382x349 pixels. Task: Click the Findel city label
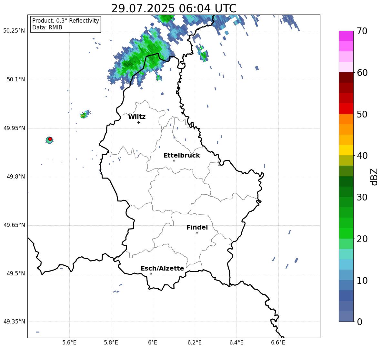[197, 227]
